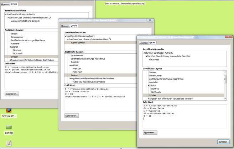This screenshot has width=234, height=149.
Task: Click Schließen button in Klaus Deiss window
Action: coord(223,142)
